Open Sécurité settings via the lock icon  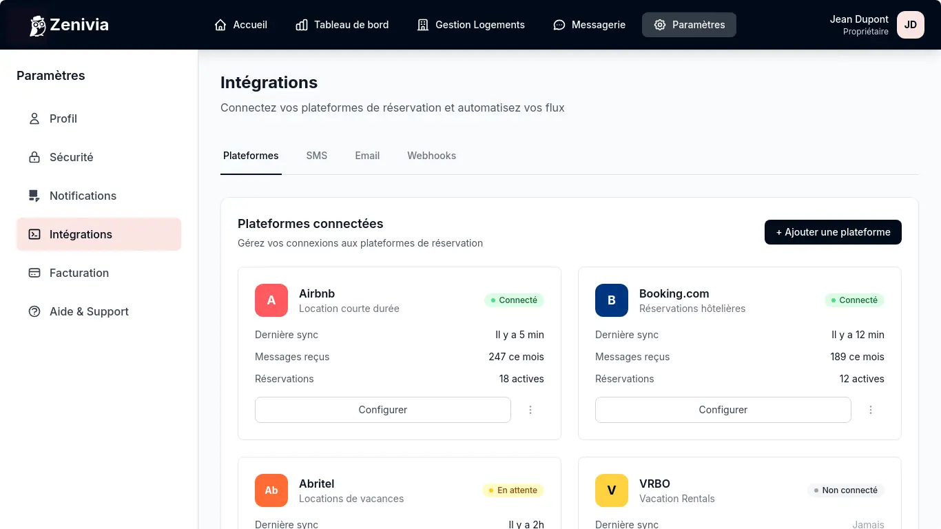coord(34,157)
